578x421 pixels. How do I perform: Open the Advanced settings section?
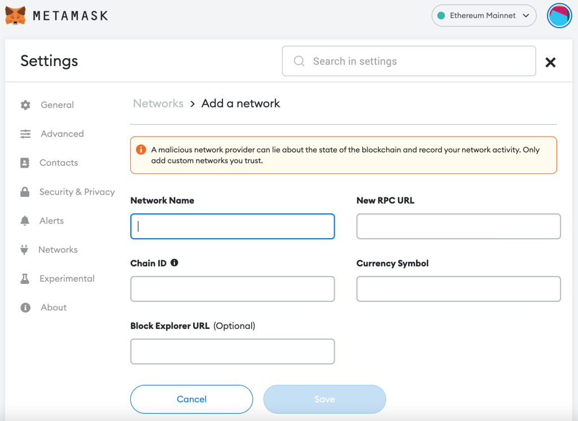(x=62, y=134)
